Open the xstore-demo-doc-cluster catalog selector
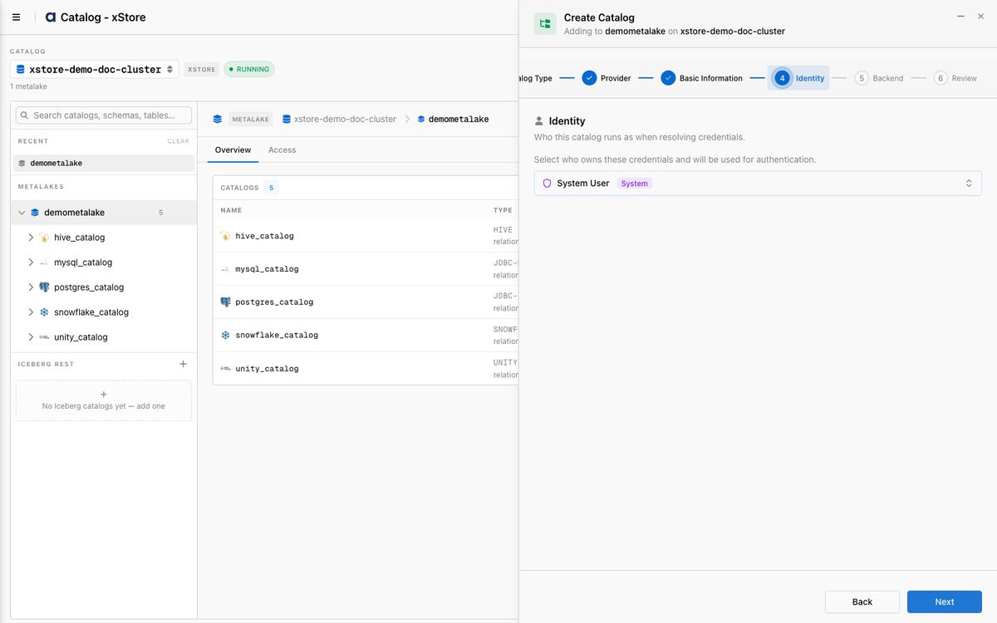This screenshot has width=997, height=623. [x=95, y=69]
